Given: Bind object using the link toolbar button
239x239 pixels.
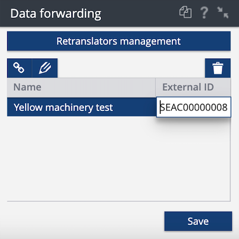Looking at the screenshot, I should click(19, 68).
